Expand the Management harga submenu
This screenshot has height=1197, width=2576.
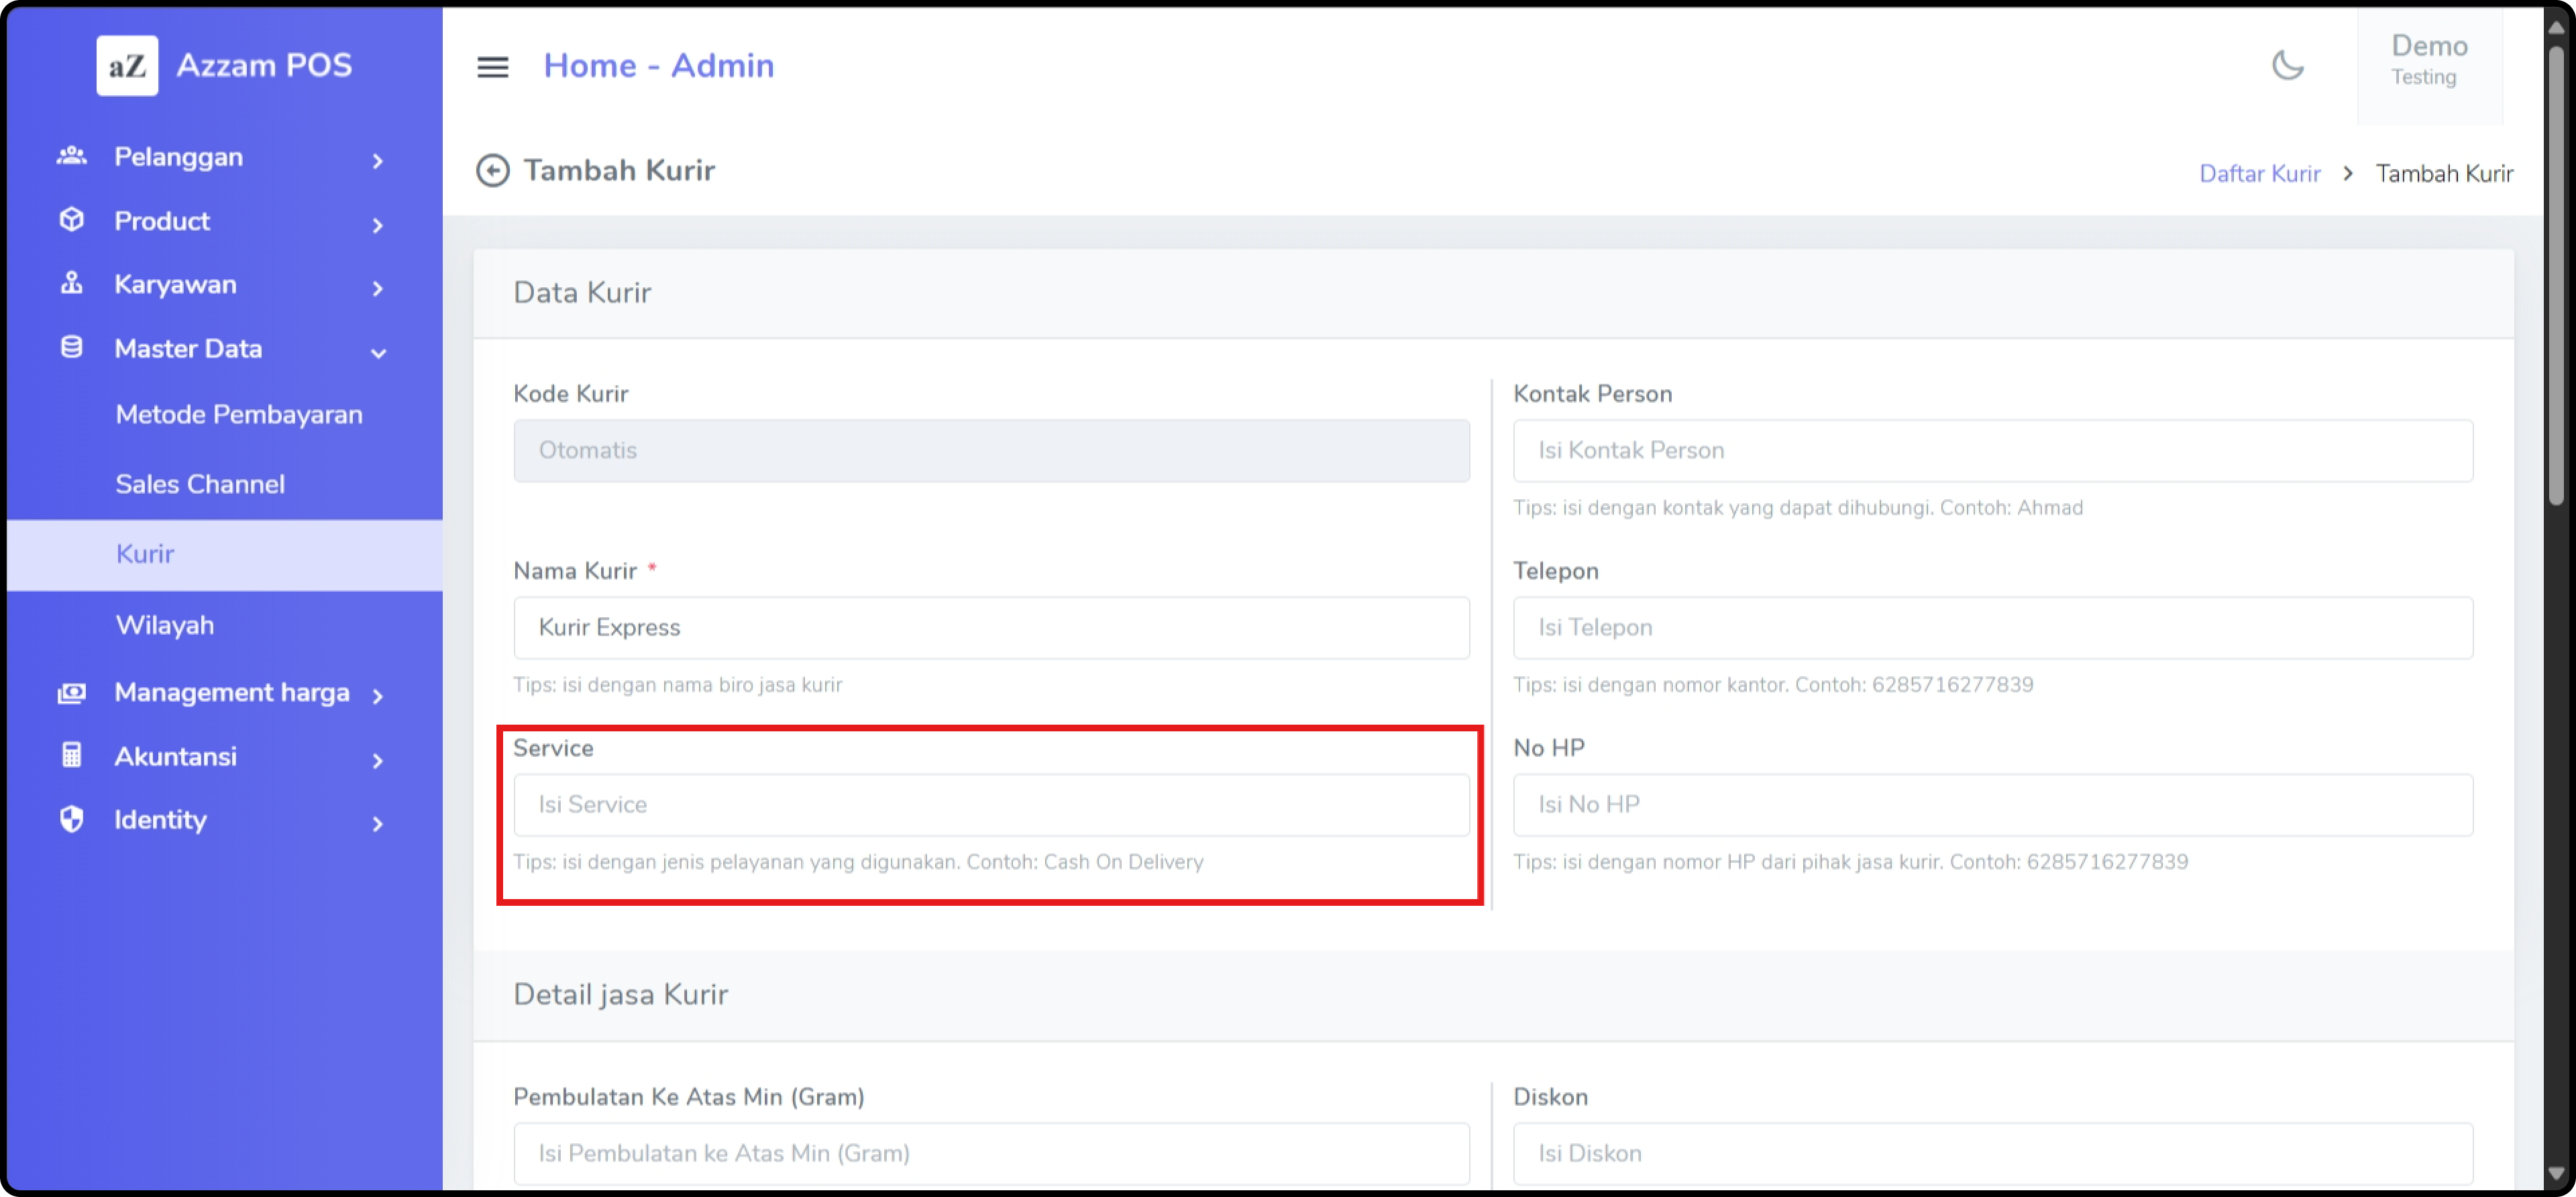377,696
